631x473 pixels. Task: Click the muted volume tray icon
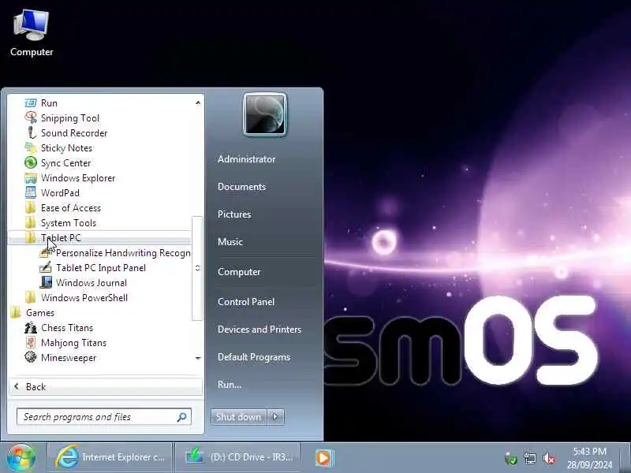point(549,458)
